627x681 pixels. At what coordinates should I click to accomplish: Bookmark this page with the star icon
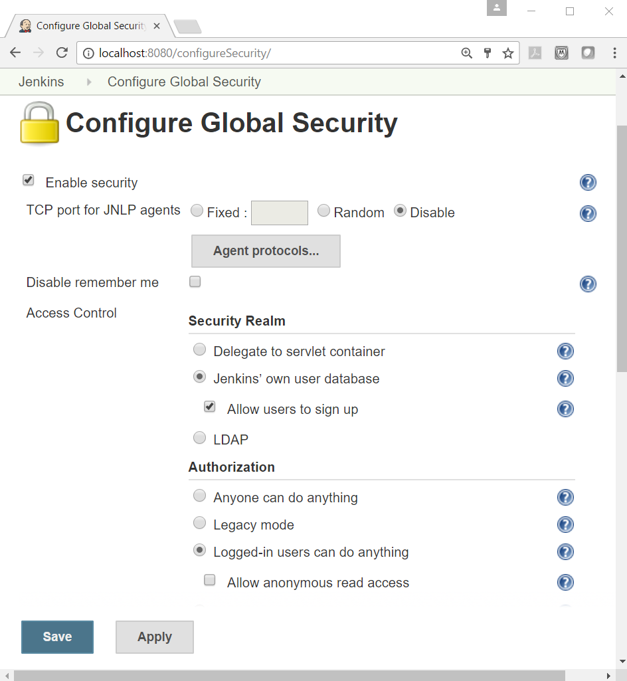coord(508,53)
